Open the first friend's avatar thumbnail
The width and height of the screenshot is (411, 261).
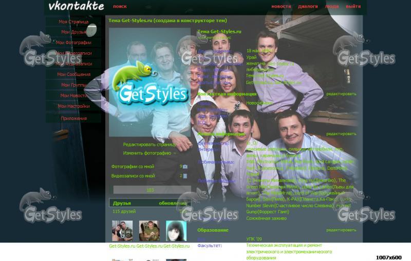click(122, 231)
